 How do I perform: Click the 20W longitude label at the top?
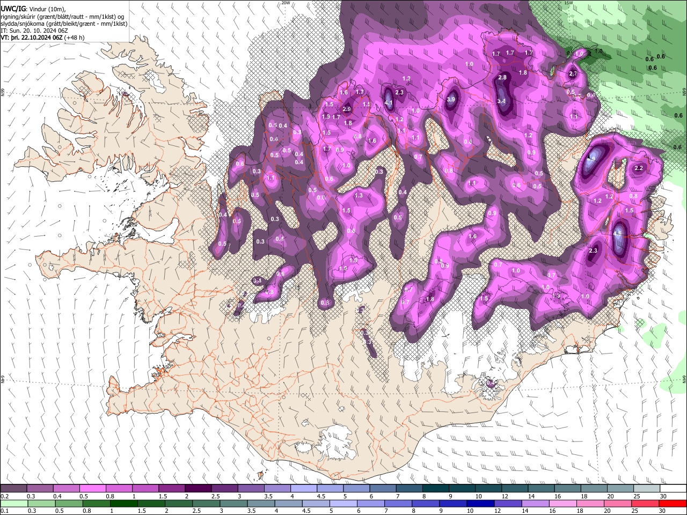coord(286,3)
